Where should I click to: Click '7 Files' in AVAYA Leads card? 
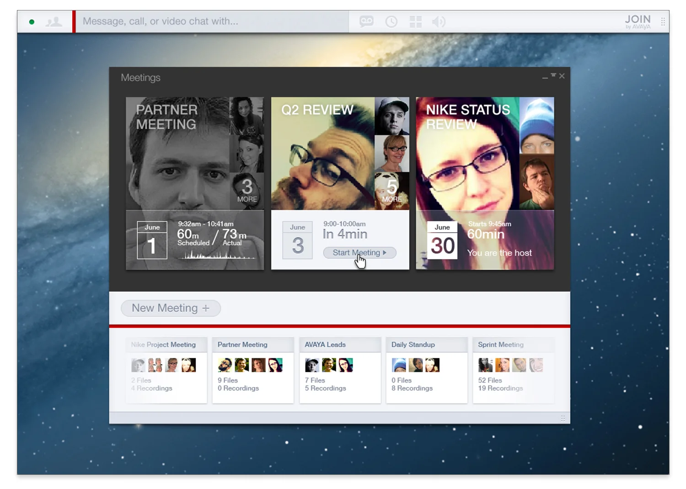[315, 380]
